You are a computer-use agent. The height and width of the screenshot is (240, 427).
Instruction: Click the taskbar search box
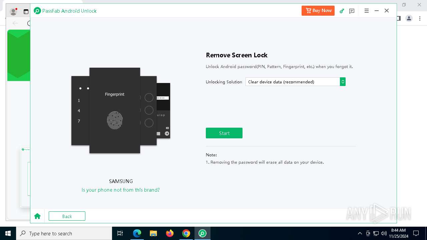(x=64, y=233)
